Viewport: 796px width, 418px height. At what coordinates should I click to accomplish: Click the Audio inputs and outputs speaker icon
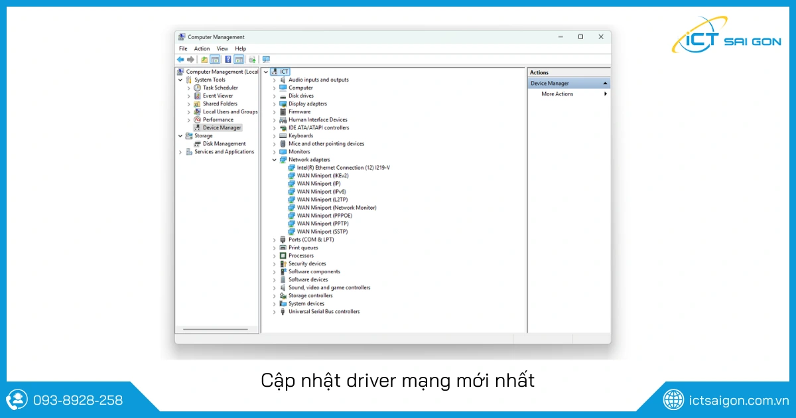(x=283, y=80)
